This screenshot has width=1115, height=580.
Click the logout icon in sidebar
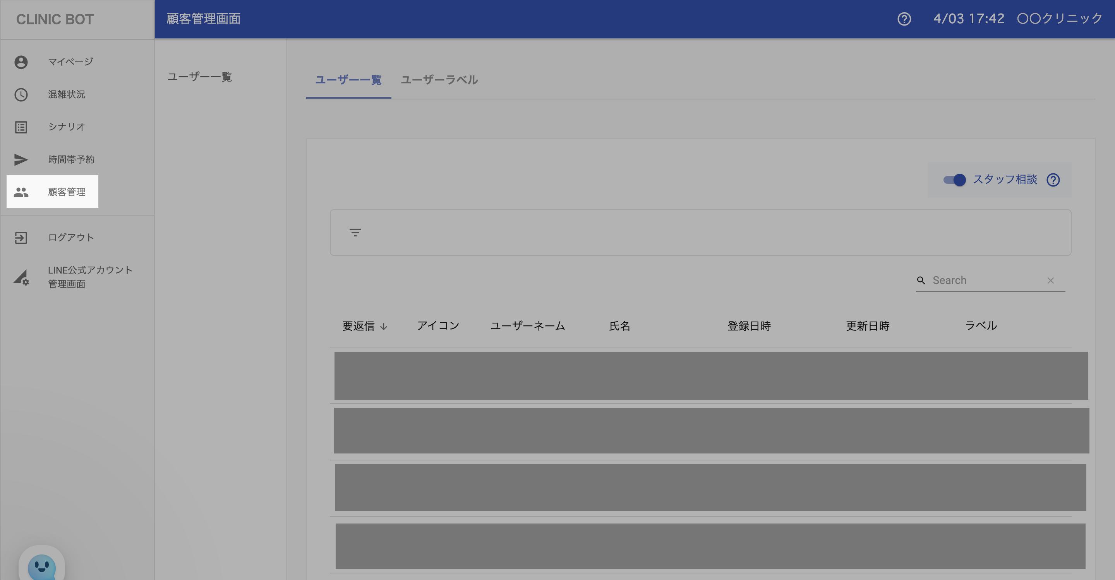[21, 238]
